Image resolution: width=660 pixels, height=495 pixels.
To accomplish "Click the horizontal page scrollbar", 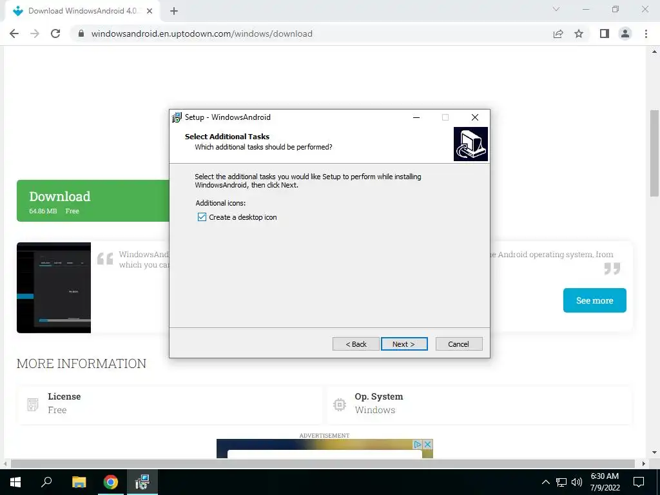I will (x=323, y=464).
